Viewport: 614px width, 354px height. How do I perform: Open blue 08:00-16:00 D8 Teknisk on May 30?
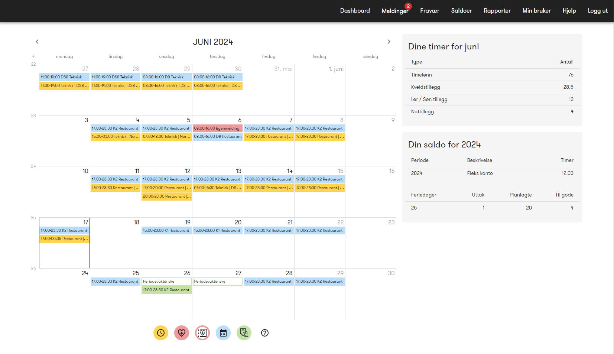pos(218,77)
